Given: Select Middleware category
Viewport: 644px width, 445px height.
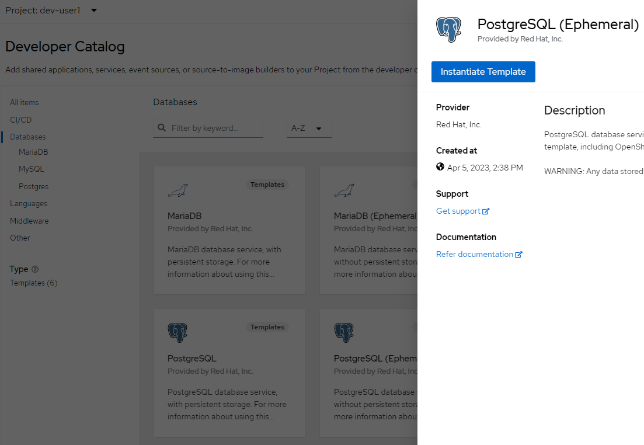Looking at the screenshot, I should coord(29,221).
